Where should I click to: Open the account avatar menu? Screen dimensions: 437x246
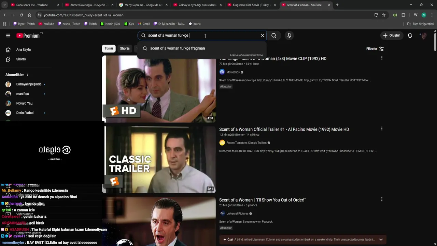coord(424,36)
